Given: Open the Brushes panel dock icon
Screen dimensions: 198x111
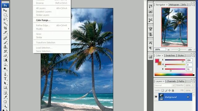Looking at the screenshot, I should point(150,29).
